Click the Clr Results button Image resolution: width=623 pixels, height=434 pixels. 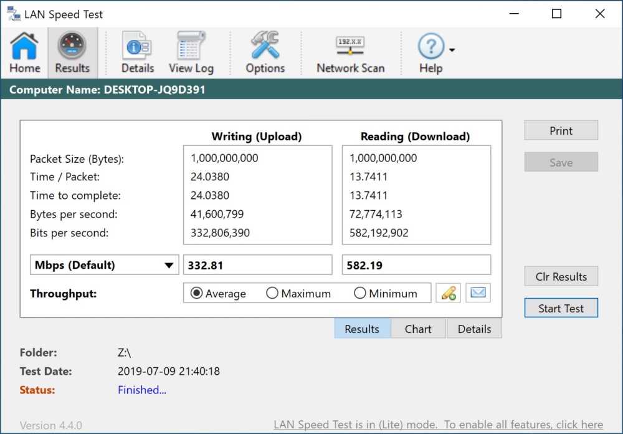point(561,276)
